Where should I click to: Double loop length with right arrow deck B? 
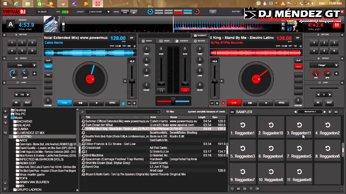point(330,95)
